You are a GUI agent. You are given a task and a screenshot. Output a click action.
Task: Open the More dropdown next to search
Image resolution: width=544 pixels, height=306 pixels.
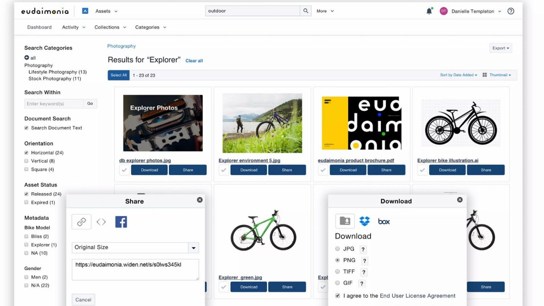(x=325, y=11)
